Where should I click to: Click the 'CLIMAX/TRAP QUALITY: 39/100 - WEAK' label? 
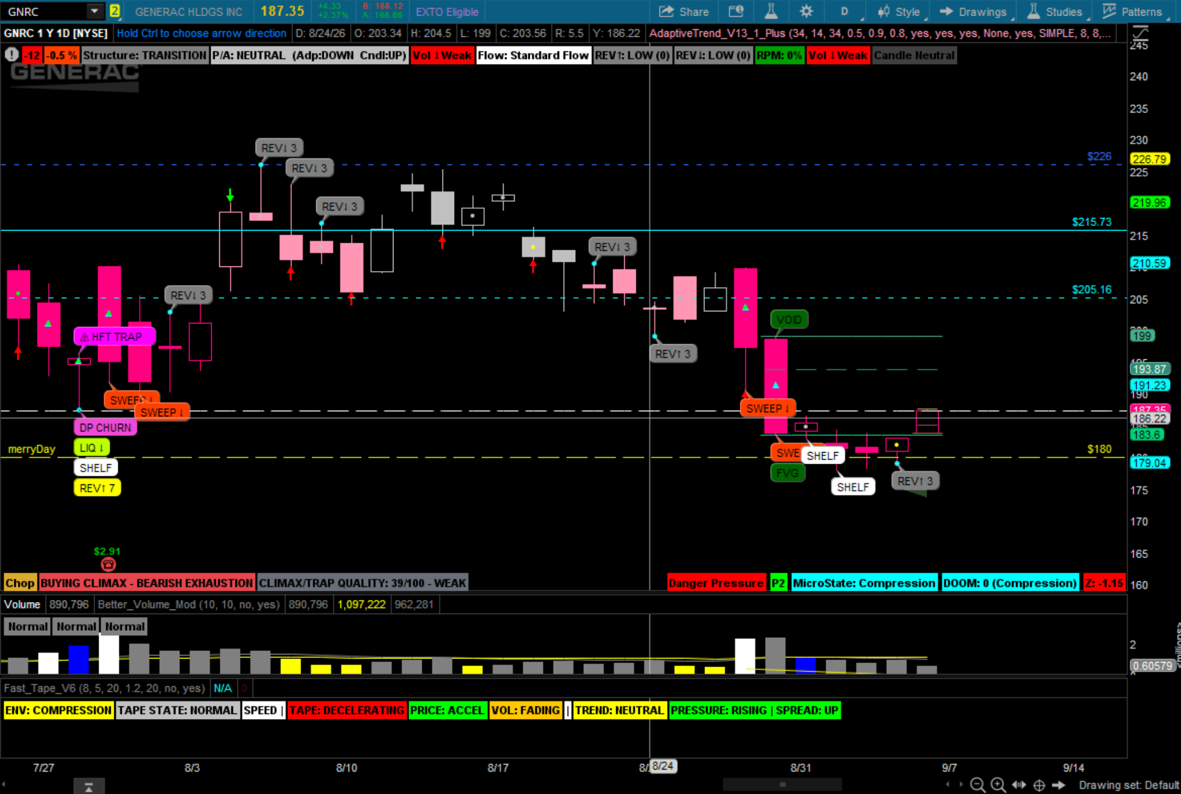tap(362, 583)
